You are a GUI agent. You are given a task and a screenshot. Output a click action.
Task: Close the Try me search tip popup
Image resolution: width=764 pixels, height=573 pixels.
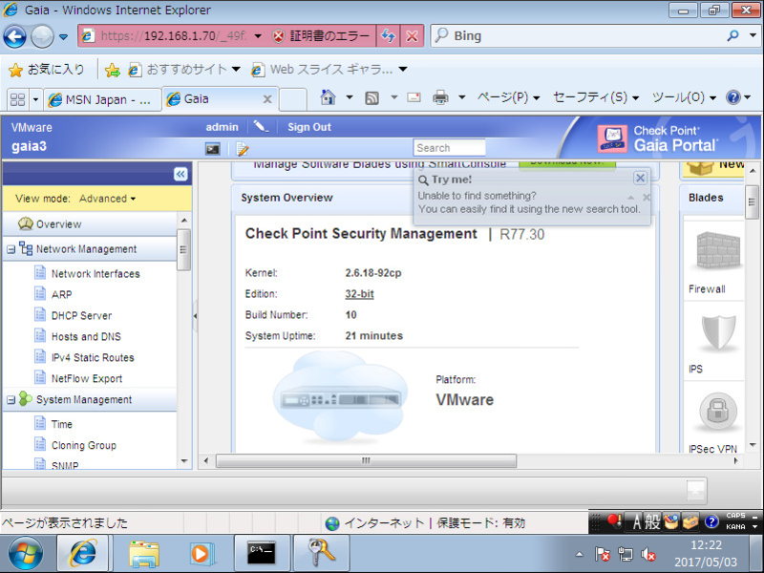coord(640,178)
